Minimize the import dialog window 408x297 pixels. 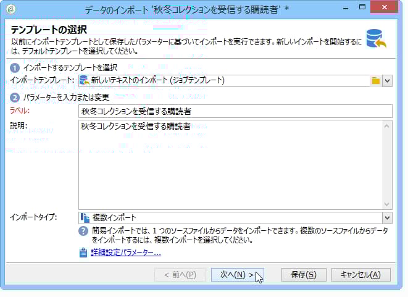click(346, 8)
